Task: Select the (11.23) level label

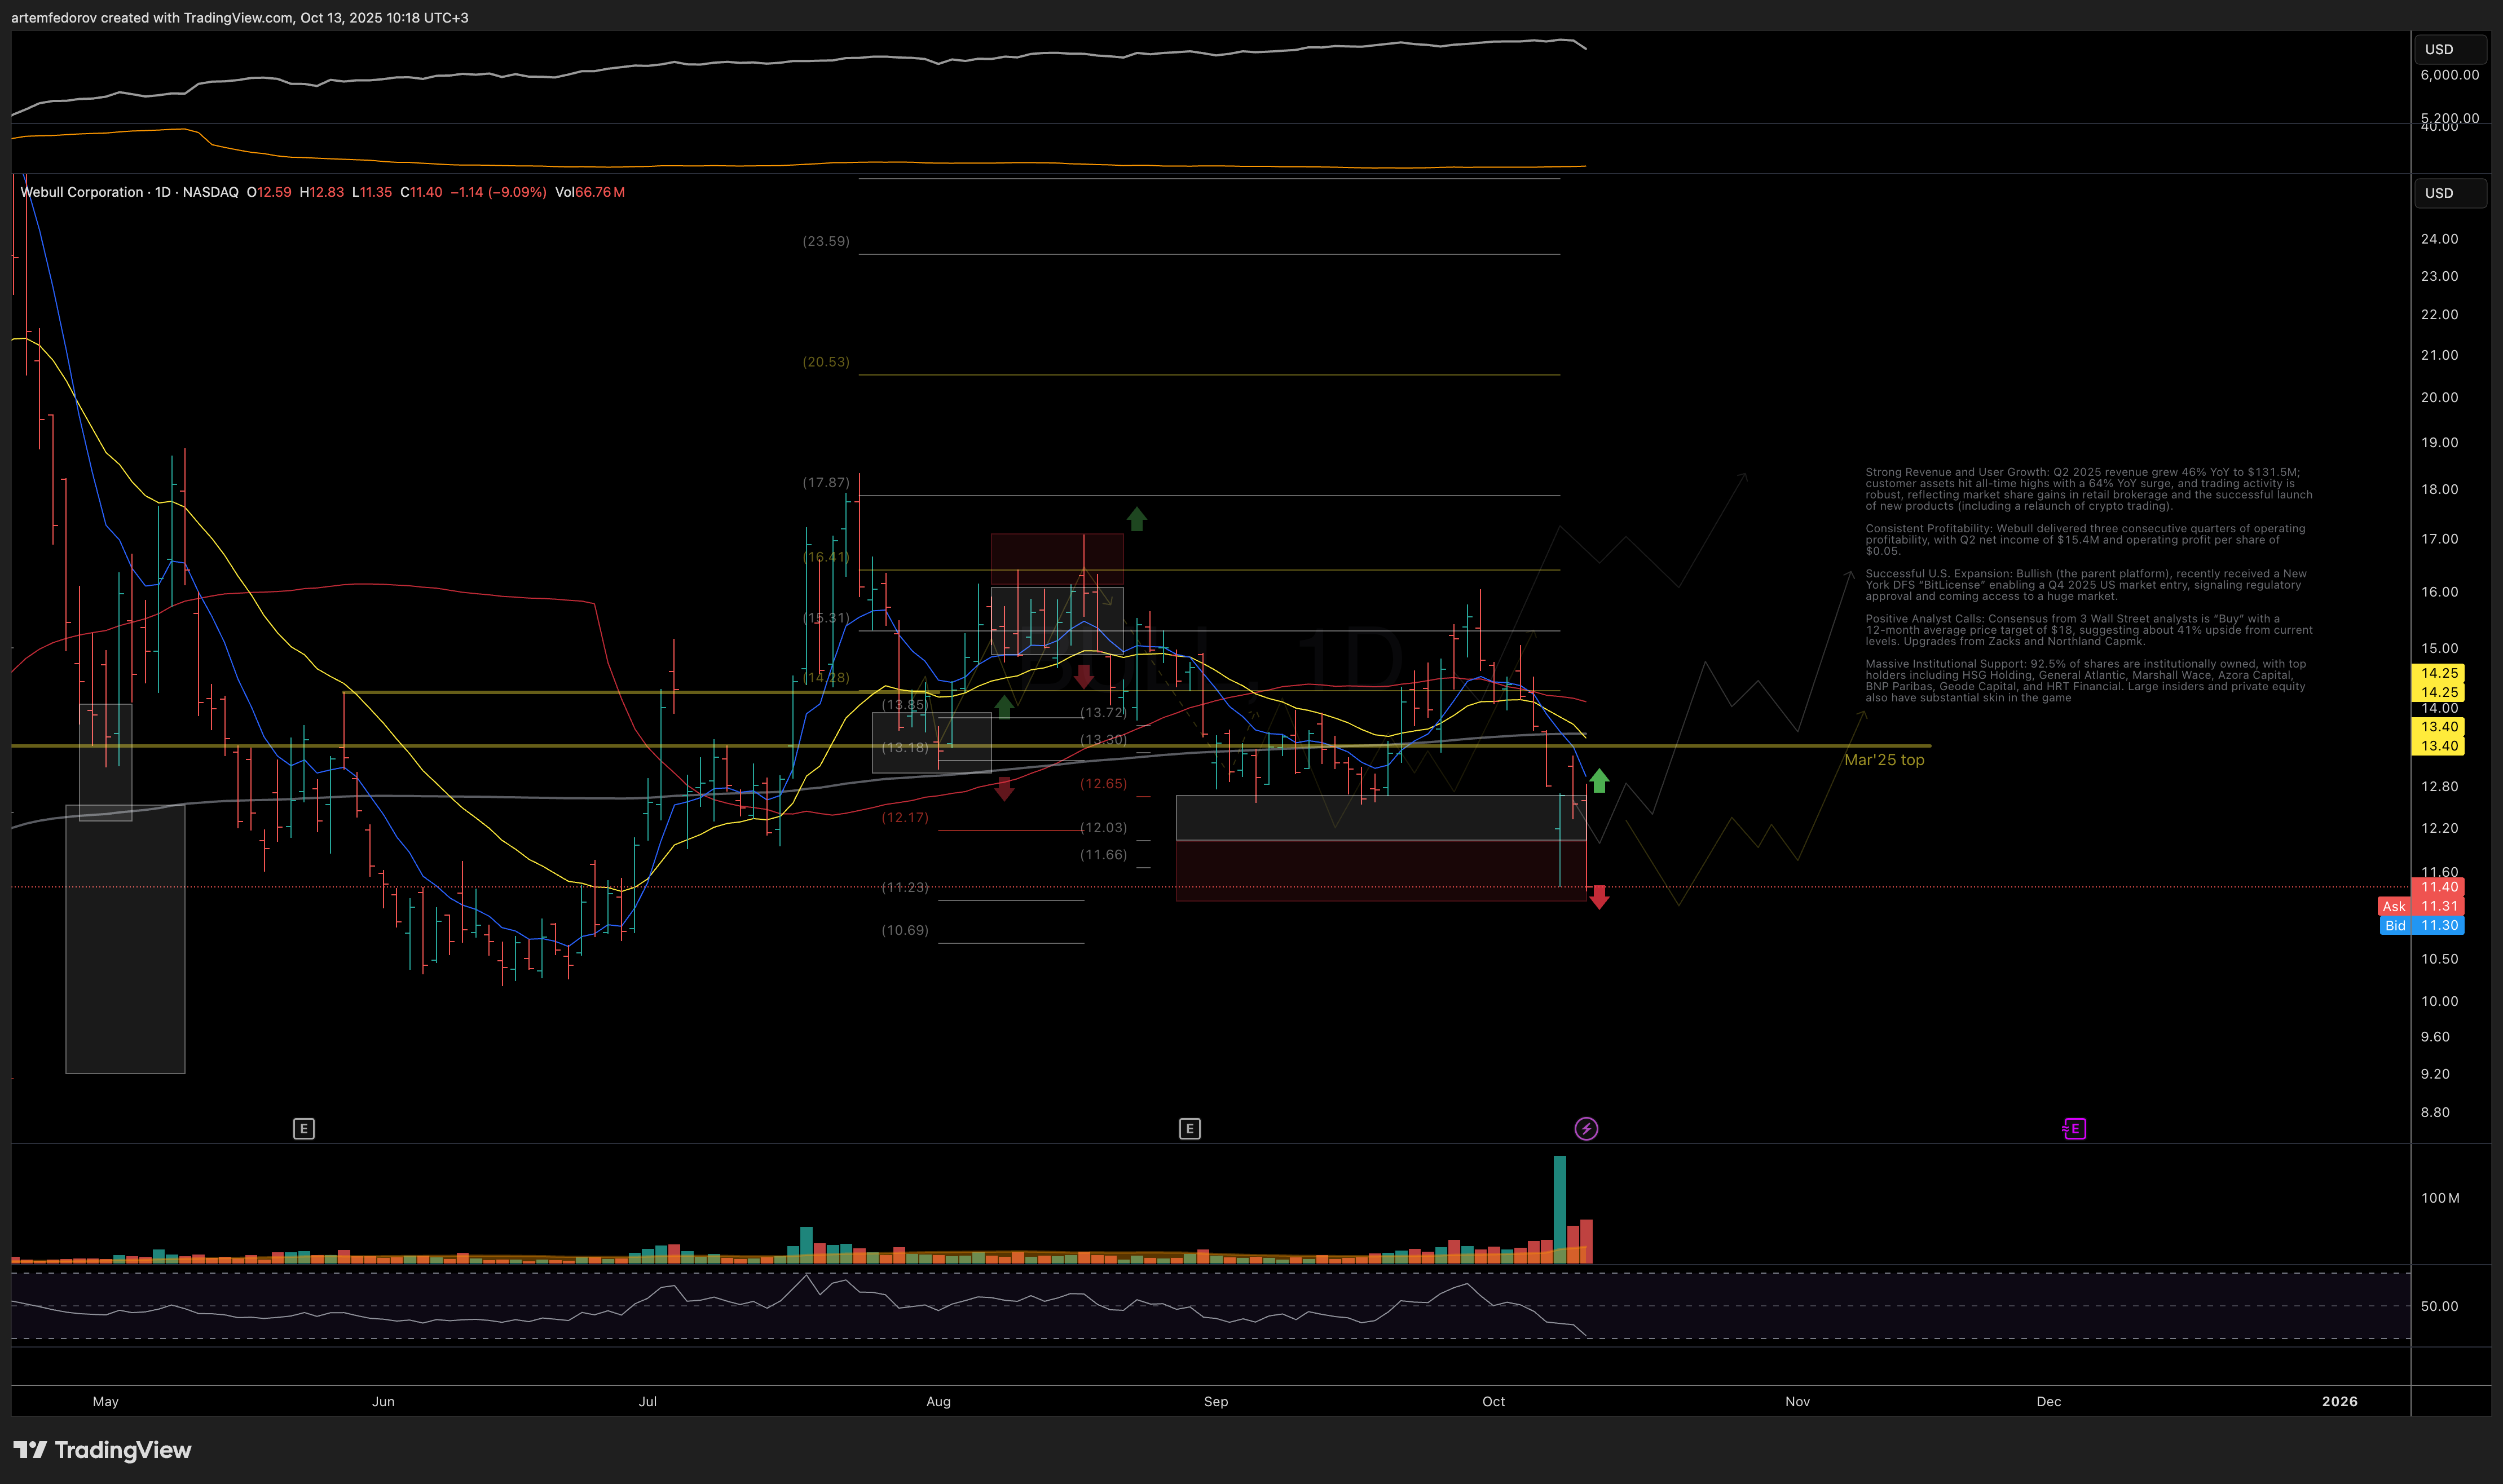Action: click(x=905, y=887)
